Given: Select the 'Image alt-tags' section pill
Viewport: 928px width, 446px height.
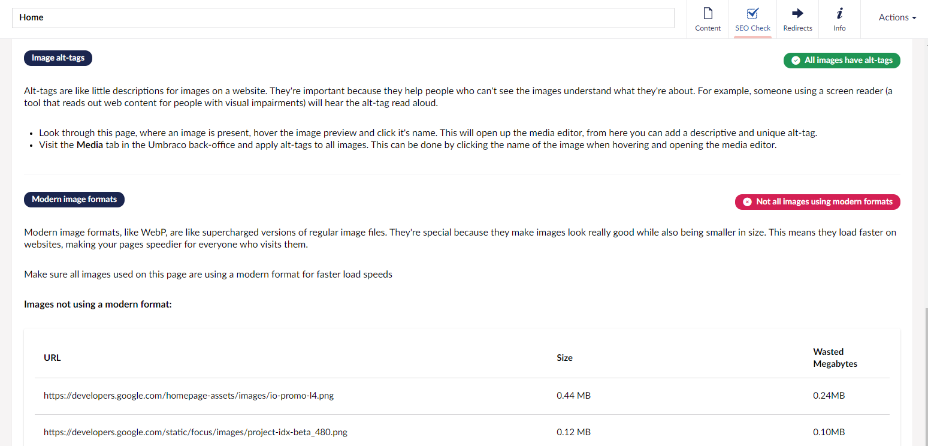Looking at the screenshot, I should tap(58, 58).
